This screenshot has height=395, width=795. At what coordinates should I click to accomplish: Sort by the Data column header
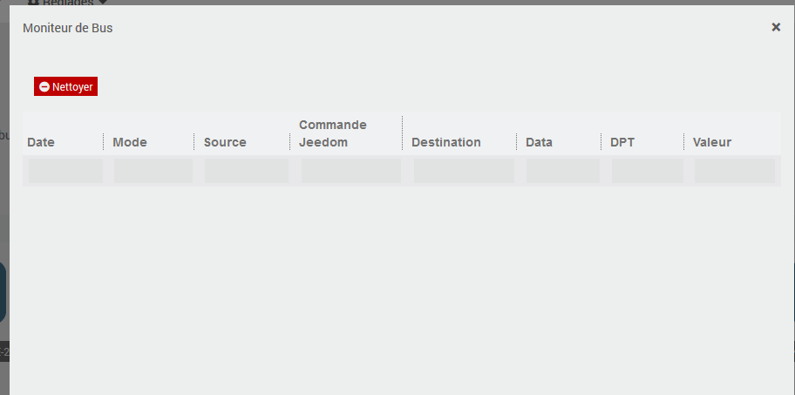pos(539,142)
